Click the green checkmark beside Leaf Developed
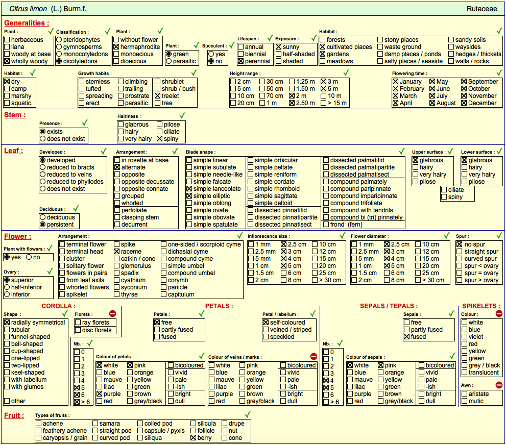This screenshot has height=445, width=506. click(104, 152)
